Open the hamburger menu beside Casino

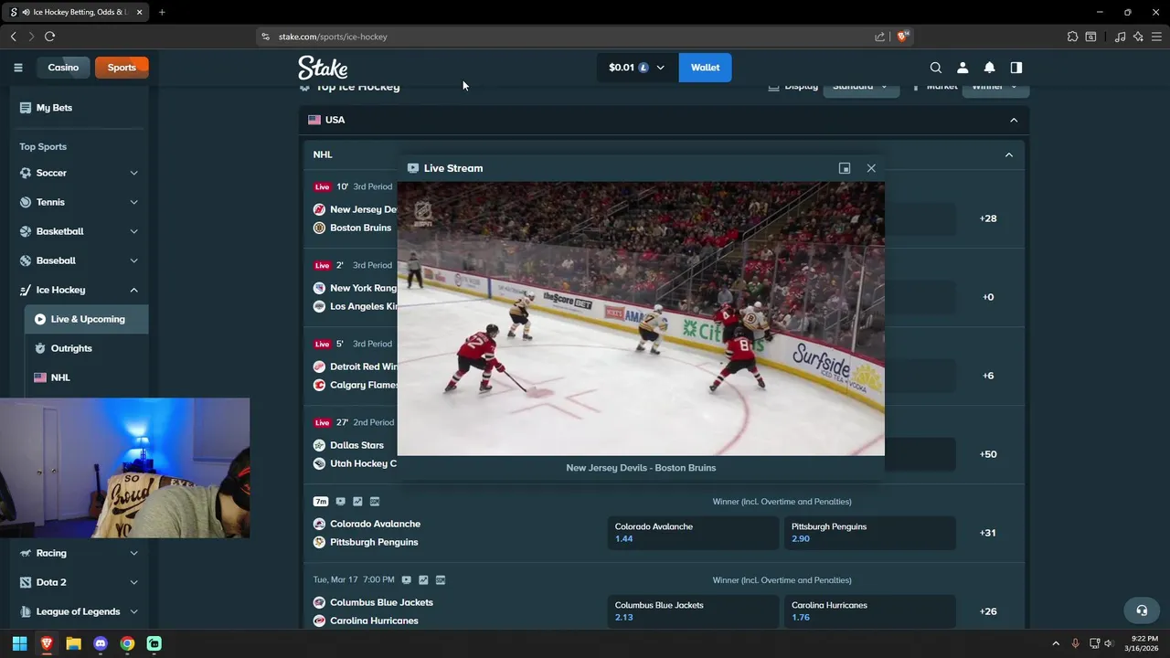pyautogui.click(x=17, y=68)
